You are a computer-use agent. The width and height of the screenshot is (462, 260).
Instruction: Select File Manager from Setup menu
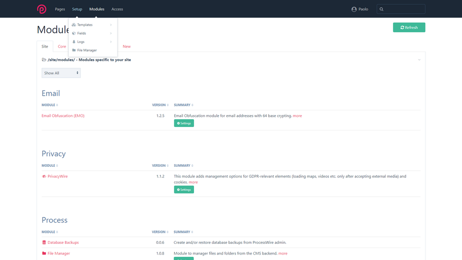87,50
